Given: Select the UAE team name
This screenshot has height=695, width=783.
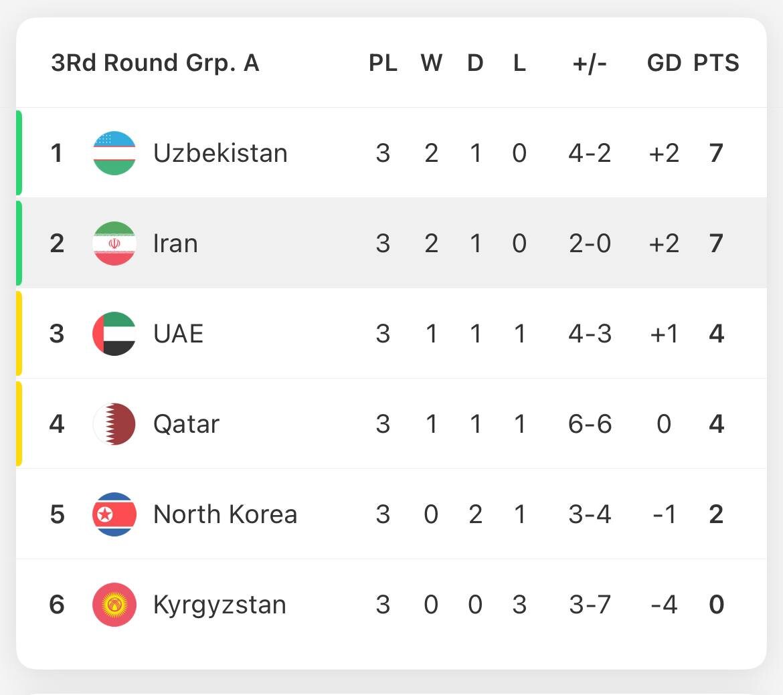Looking at the screenshot, I should click(178, 334).
